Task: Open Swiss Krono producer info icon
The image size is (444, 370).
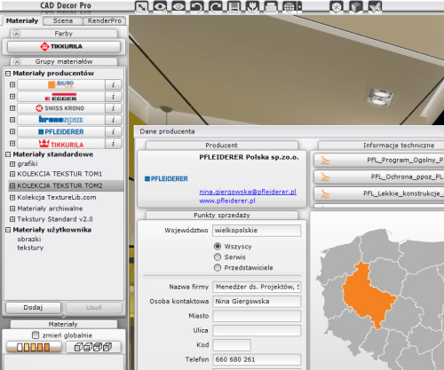Action: (x=114, y=108)
